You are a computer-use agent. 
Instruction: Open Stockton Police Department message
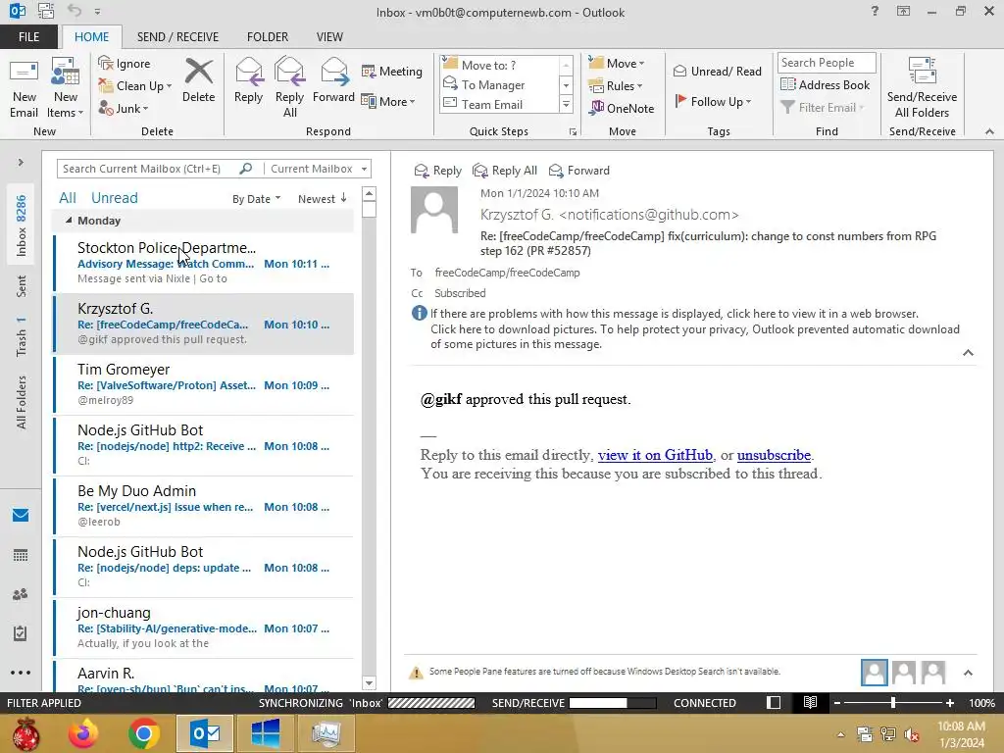[x=204, y=263]
